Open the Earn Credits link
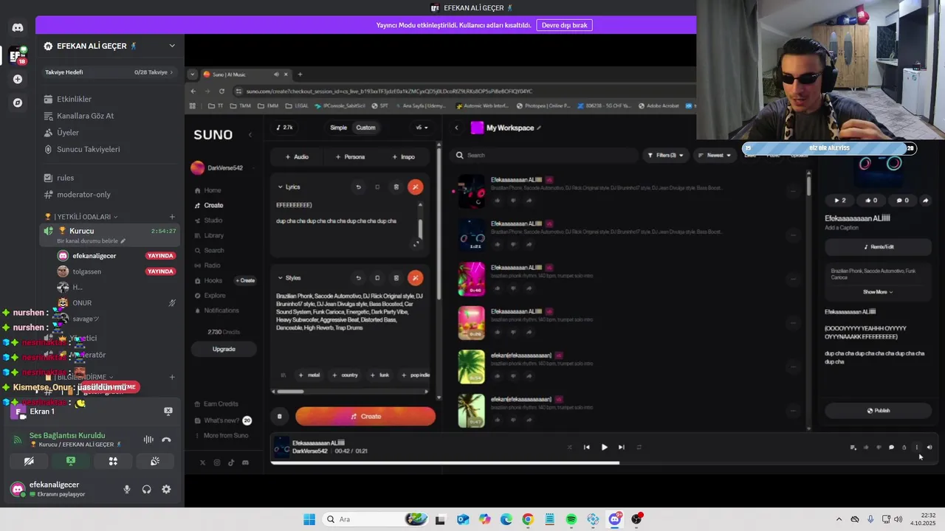 (221, 404)
